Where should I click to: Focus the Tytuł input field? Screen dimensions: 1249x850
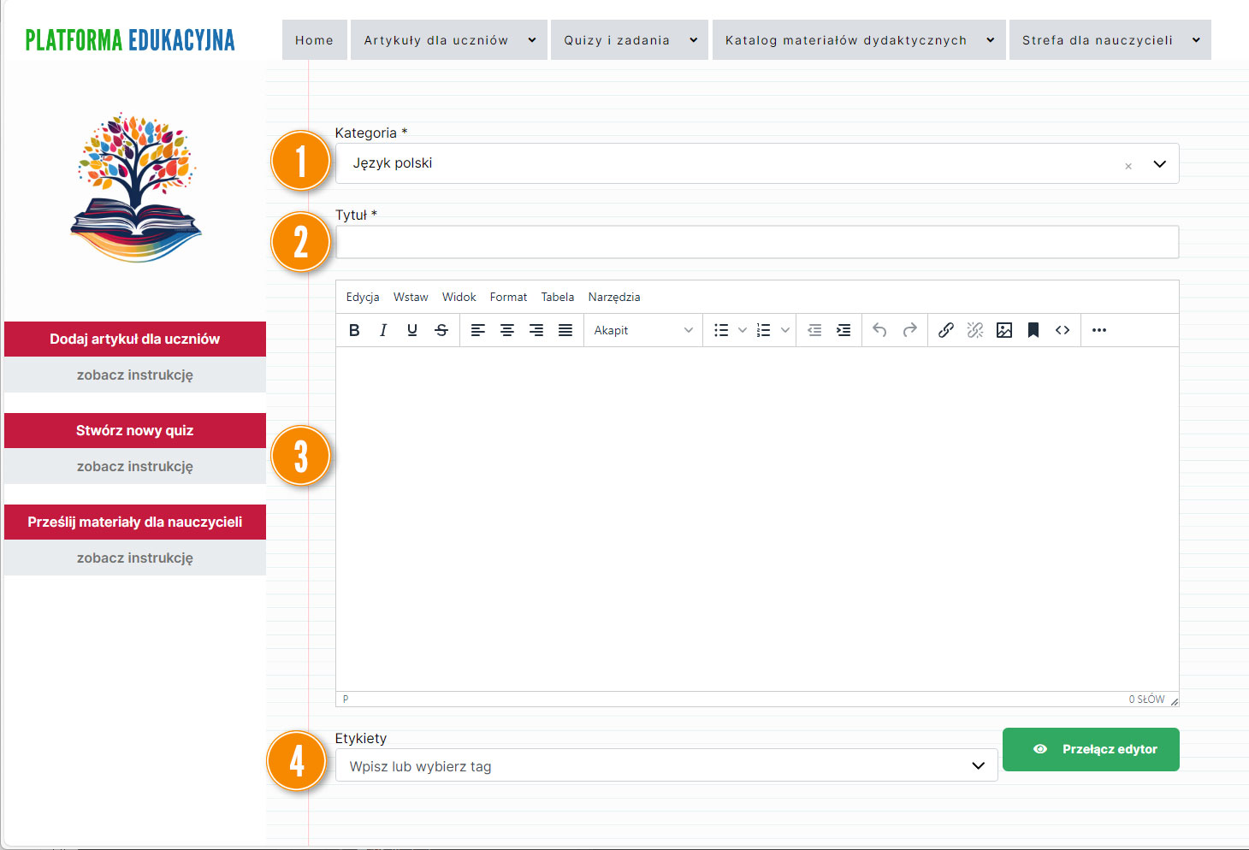757,242
